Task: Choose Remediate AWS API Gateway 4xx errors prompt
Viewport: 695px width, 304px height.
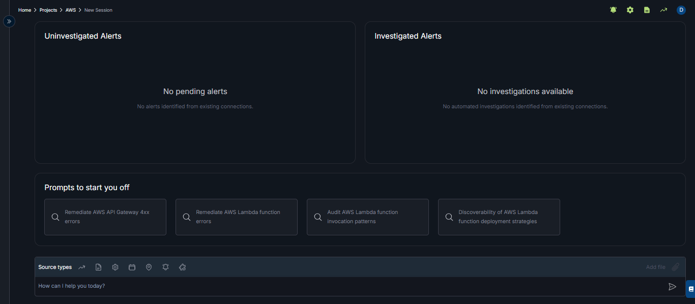Action: 105,217
